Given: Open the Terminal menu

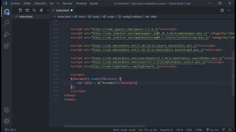Looking at the screenshot, I should coord(81,3).
